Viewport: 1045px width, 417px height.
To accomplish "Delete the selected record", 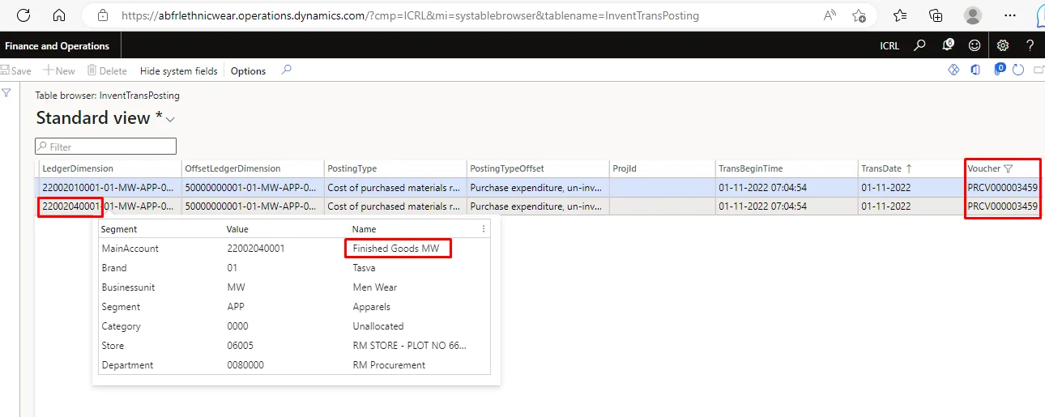I will tap(107, 70).
